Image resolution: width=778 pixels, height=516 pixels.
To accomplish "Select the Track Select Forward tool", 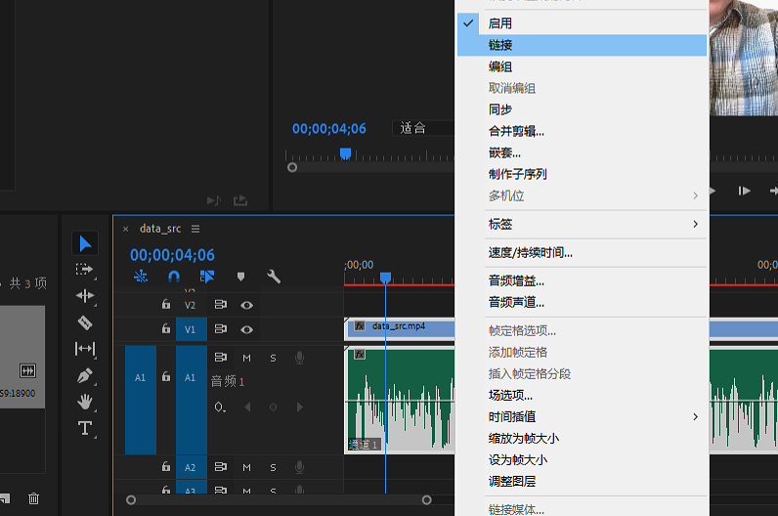I will click(85, 270).
